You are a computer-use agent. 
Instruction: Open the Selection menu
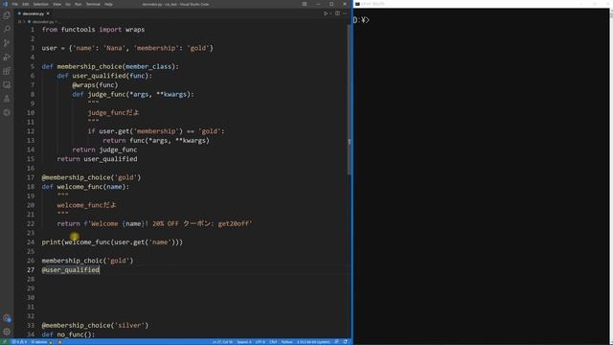click(x=40, y=4)
